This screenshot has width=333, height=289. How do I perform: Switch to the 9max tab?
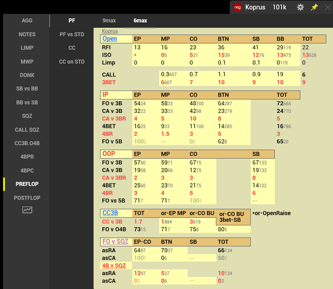pyautogui.click(x=109, y=20)
